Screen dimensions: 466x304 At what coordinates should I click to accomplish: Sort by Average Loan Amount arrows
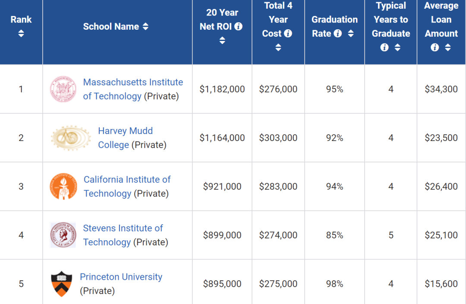pos(448,47)
